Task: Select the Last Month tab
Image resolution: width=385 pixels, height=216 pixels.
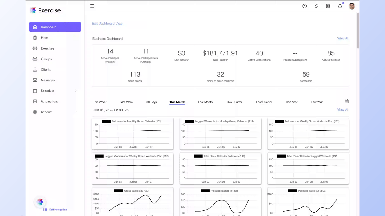Action: [x=205, y=102]
